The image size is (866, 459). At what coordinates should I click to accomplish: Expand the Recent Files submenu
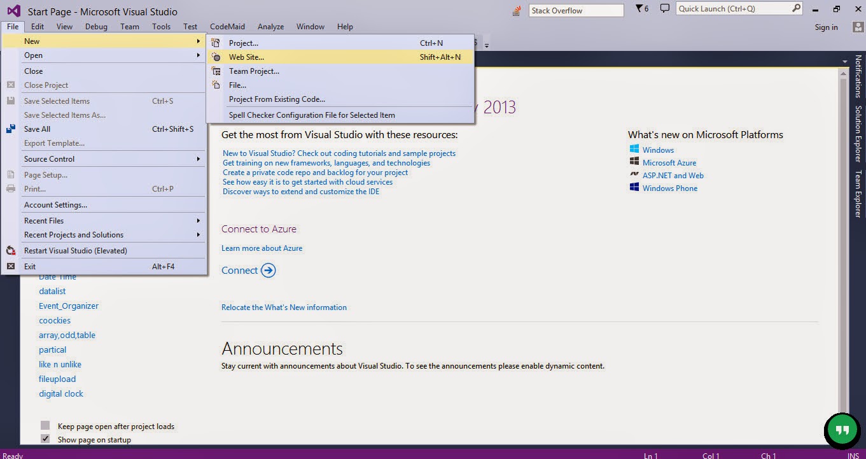point(104,220)
